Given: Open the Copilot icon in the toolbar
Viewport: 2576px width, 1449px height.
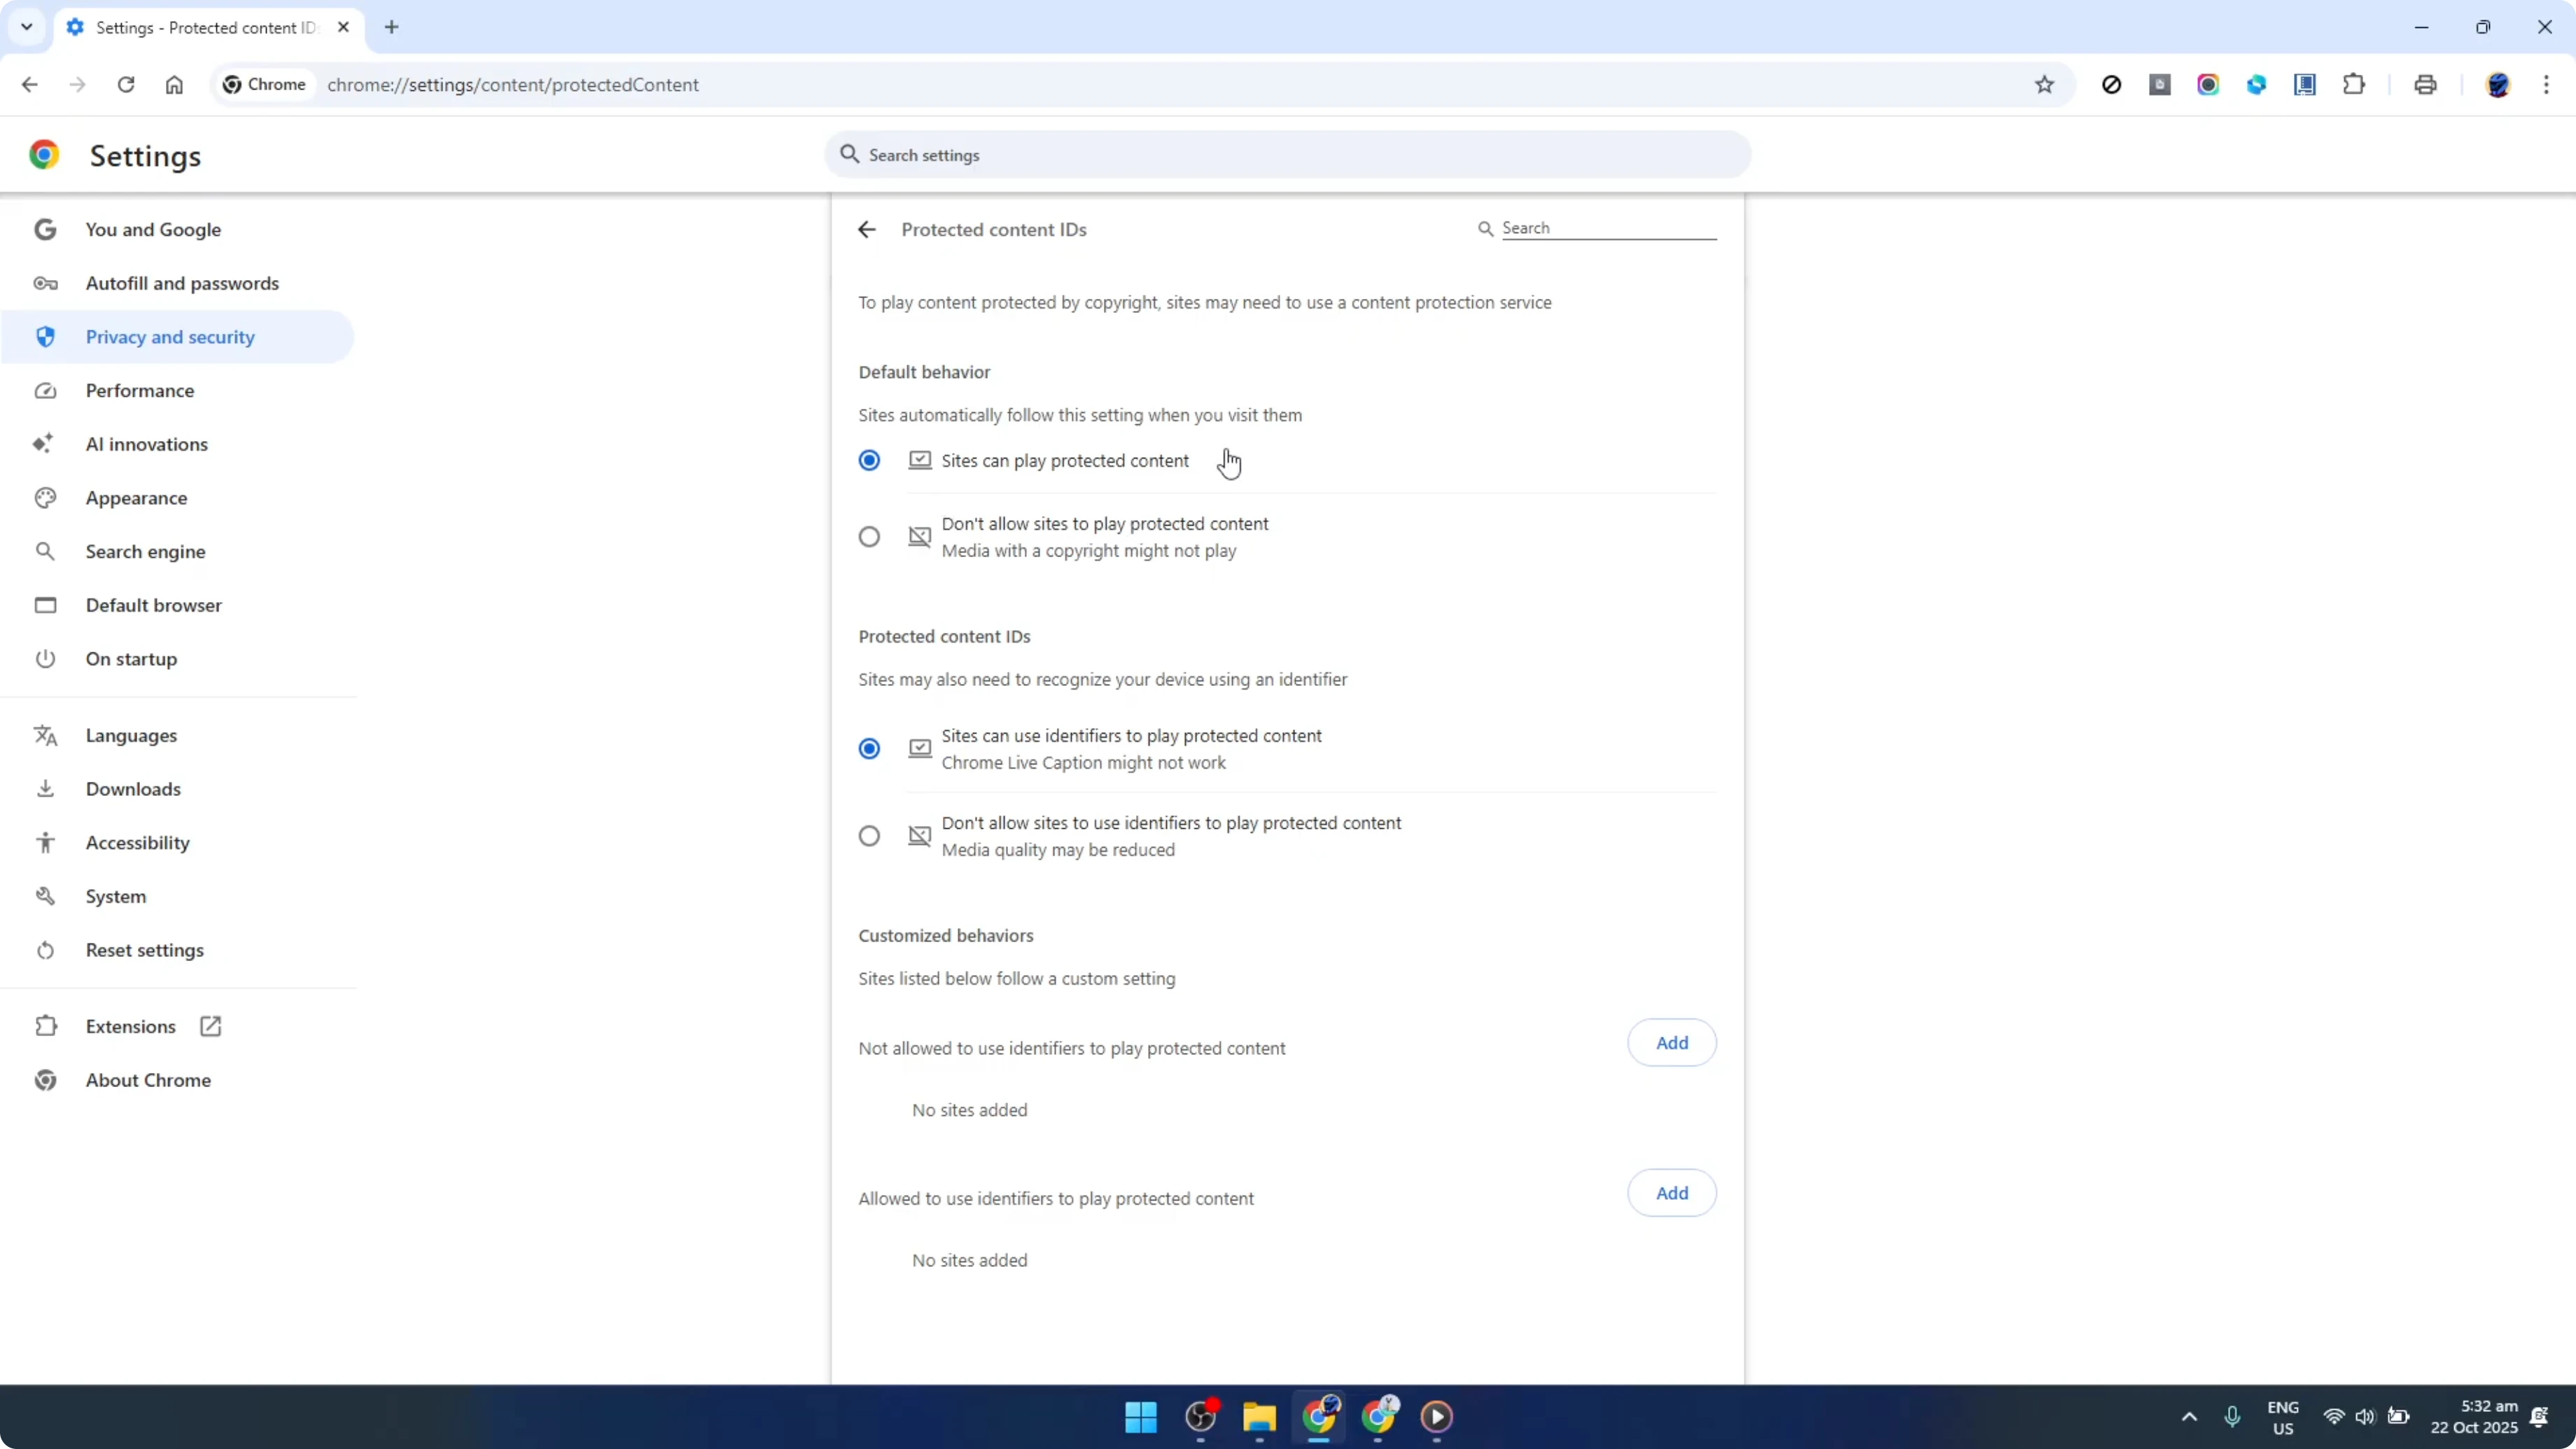Looking at the screenshot, I should coord(2257,85).
